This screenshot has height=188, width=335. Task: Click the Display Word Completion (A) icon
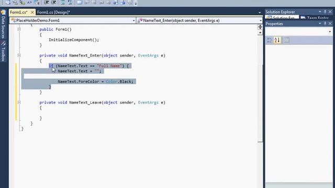[29, 2]
